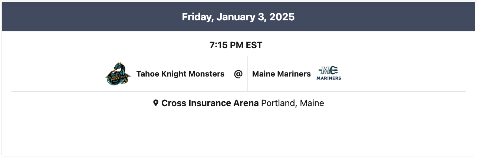
Task: Click the 7:15 PM game time
Action: (x=226, y=45)
